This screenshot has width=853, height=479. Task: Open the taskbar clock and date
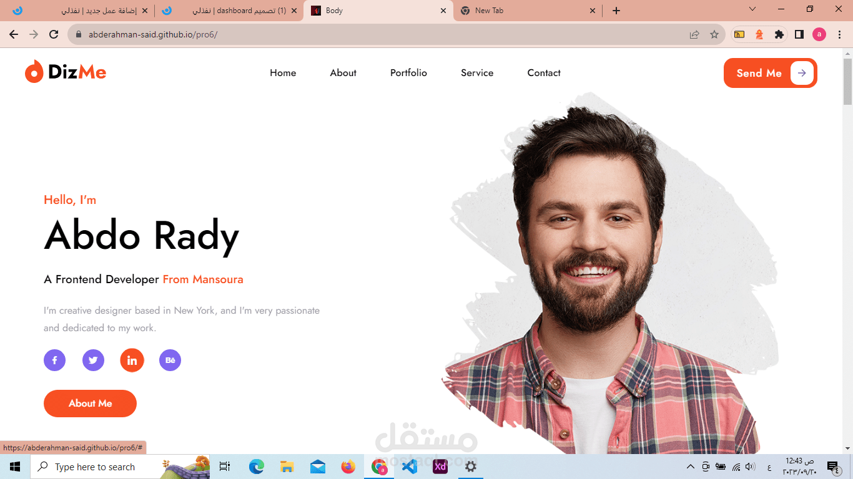pos(799,467)
